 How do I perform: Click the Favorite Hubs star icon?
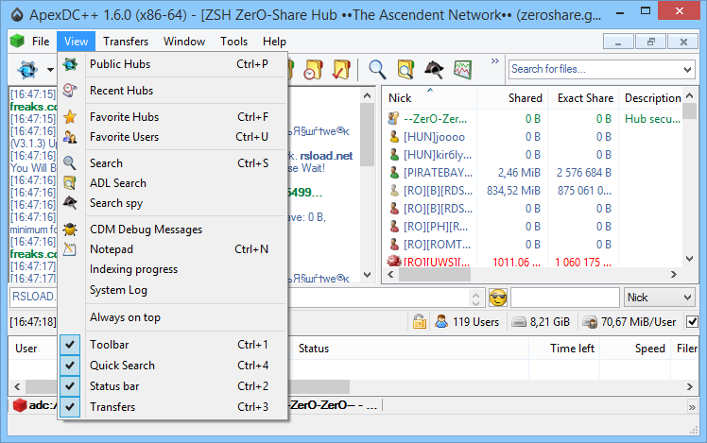pos(70,117)
